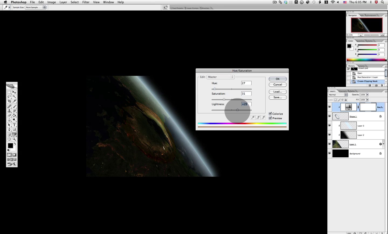Hide Layer 1 visibility

[330, 144]
